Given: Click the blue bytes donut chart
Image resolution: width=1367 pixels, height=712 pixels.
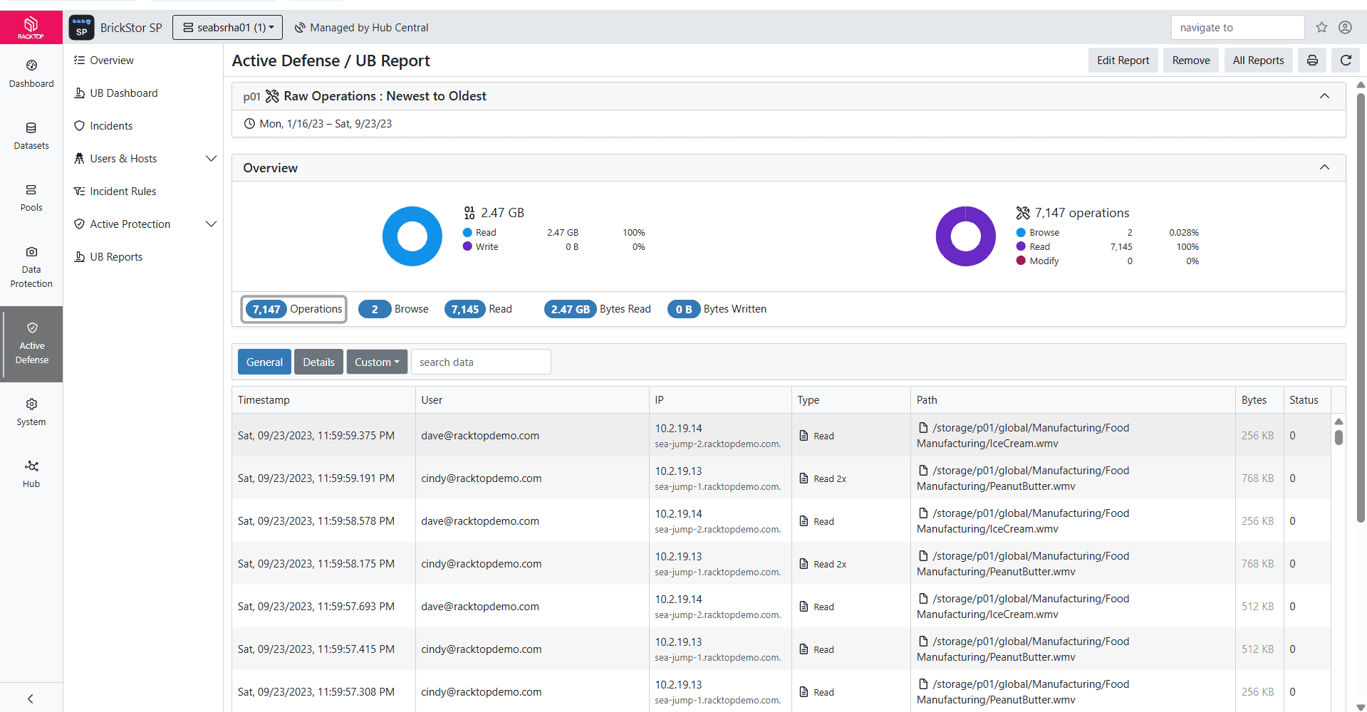Looking at the screenshot, I should click(412, 236).
